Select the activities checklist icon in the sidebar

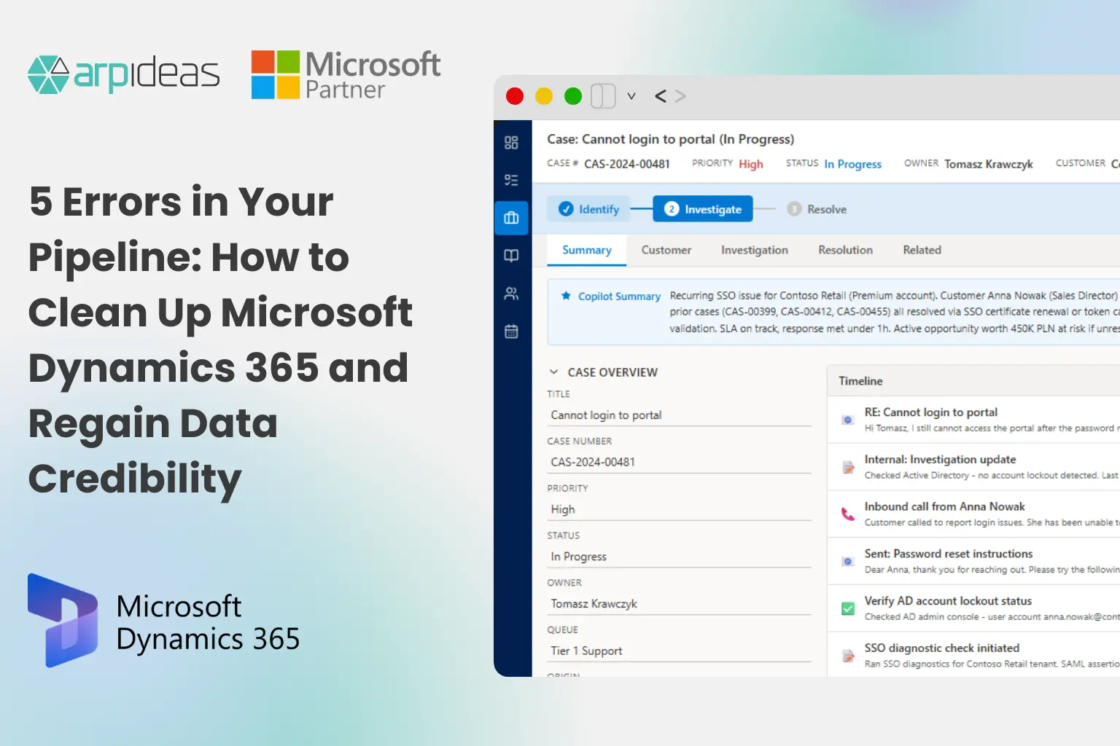coord(511,180)
